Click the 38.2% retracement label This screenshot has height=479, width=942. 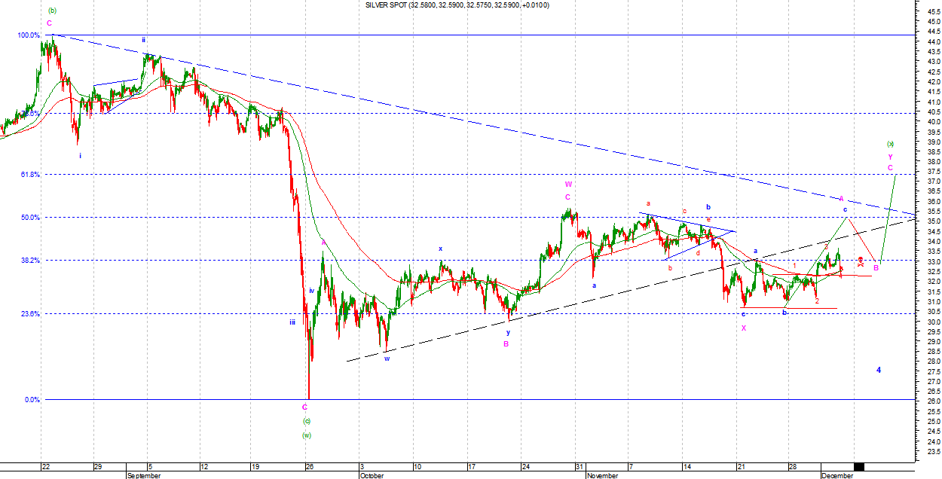click(29, 261)
